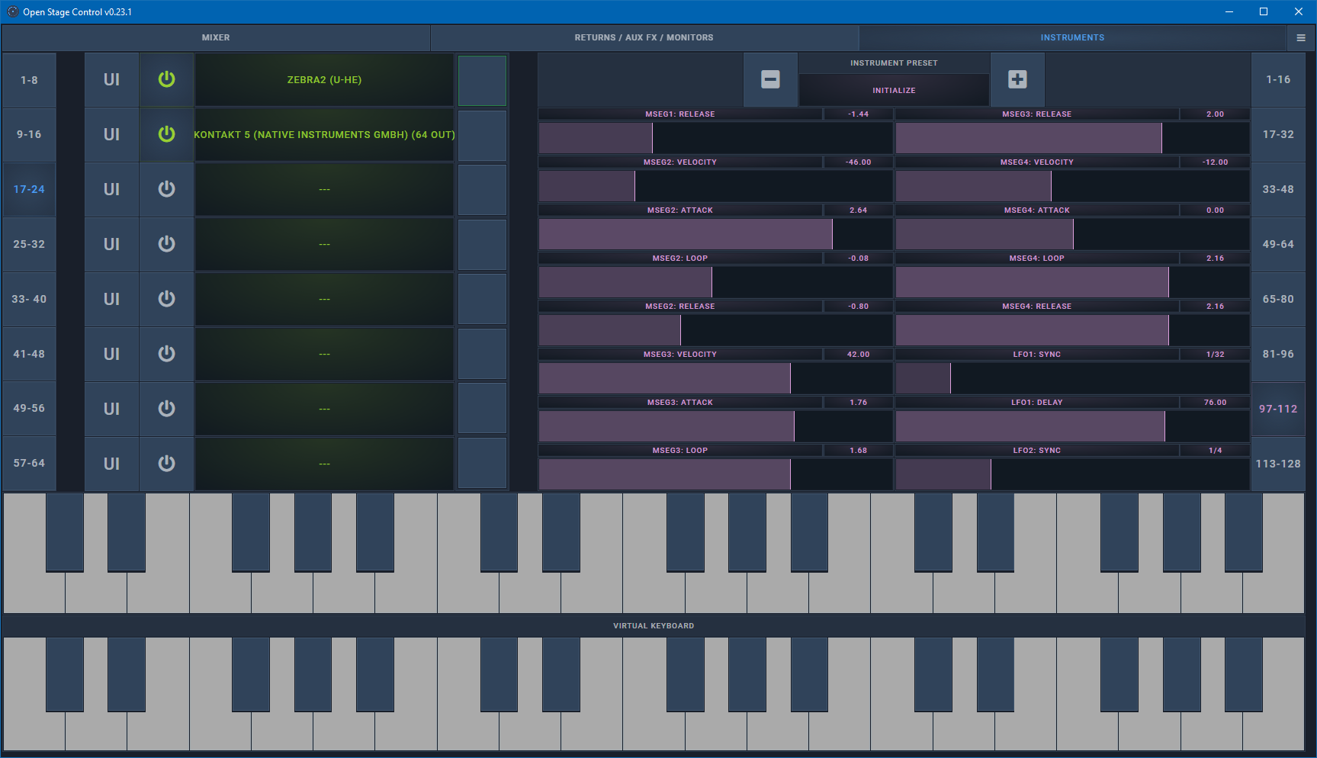Adjust the MSEG4: Attack slider
Image resolution: width=1317 pixels, height=758 pixels.
(1072, 234)
